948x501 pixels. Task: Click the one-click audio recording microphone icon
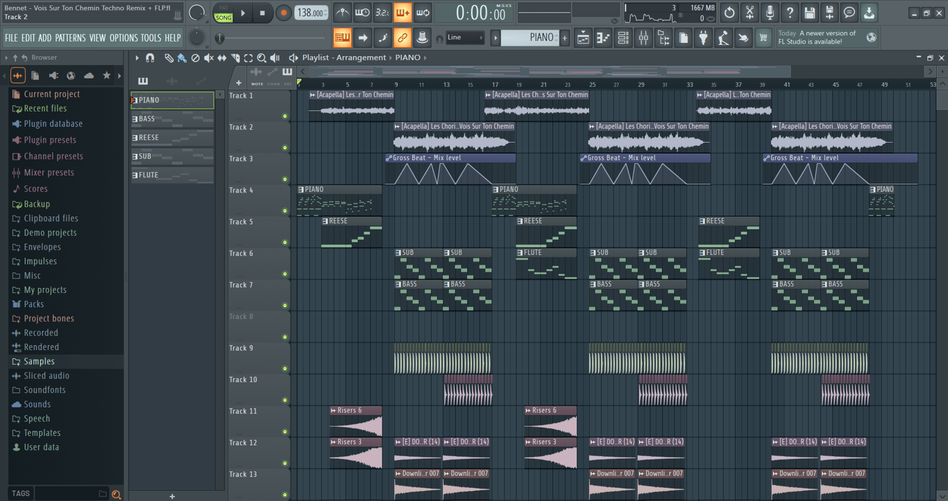pyautogui.click(x=770, y=12)
